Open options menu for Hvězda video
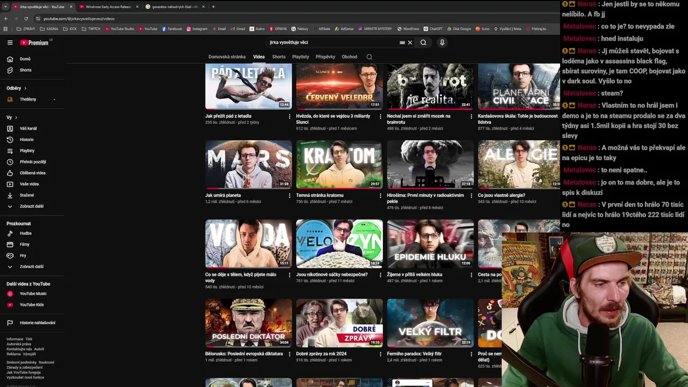 coord(380,116)
